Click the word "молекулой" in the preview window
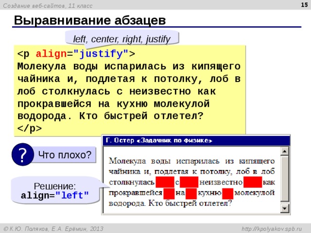The width and height of the screenshot is (311, 233). [255, 193]
